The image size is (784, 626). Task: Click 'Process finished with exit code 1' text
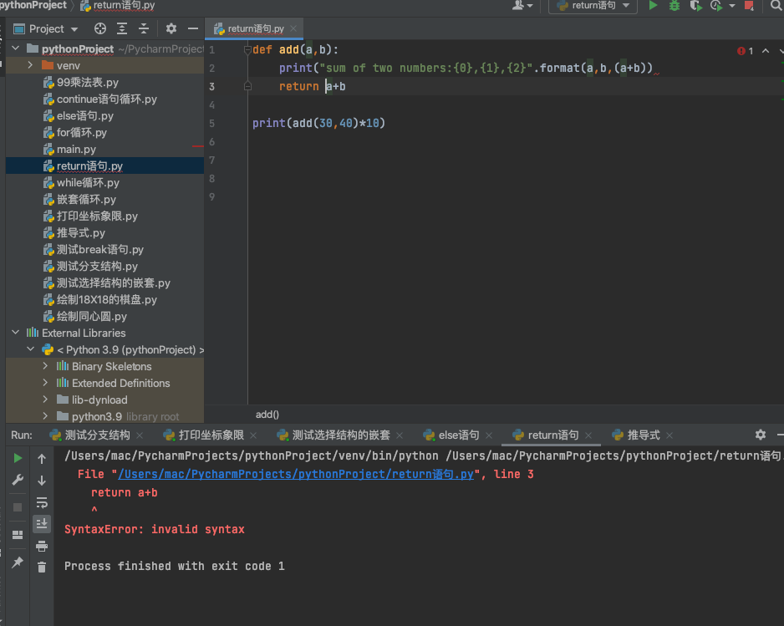pyautogui.click(x=174, y=566)
